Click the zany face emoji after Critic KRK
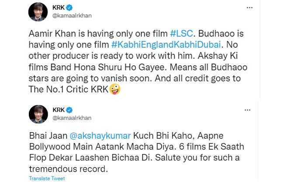 point(115,90)
